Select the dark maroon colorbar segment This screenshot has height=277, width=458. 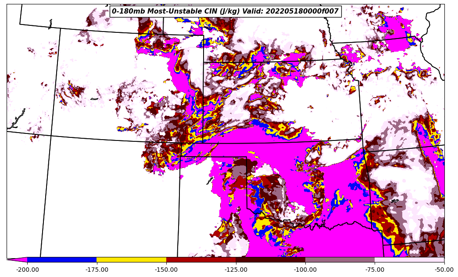pyautogui.click(x=270, y=259)
